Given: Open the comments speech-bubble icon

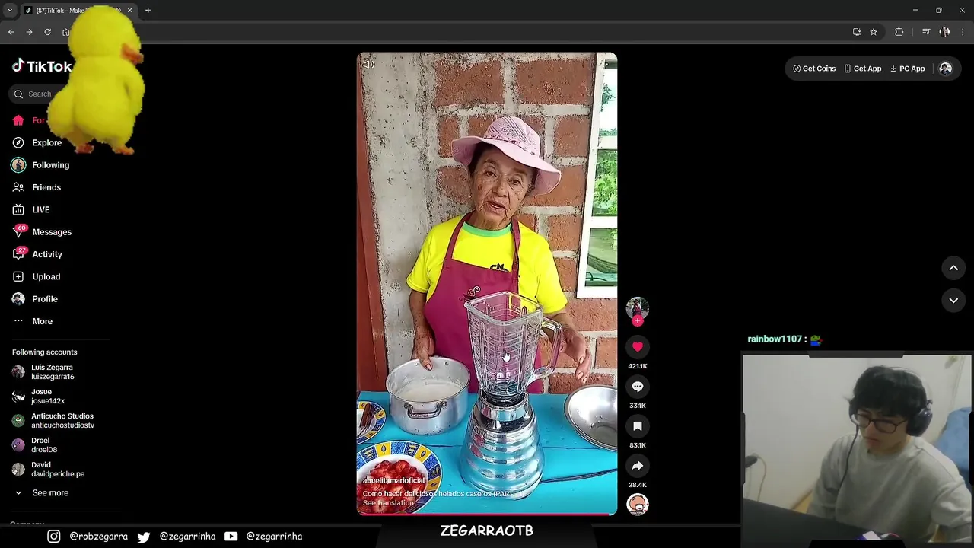Looking at the screenshot, I should coord(638,387).
